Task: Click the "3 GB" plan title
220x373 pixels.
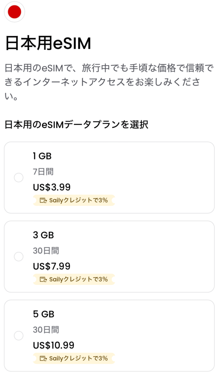Action: point(43,235)
